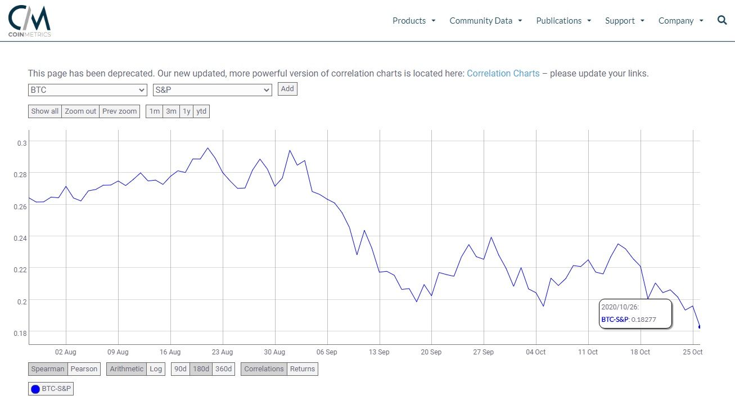Click the Zoom out button
The image size is (735, 400).
[80, 111]
